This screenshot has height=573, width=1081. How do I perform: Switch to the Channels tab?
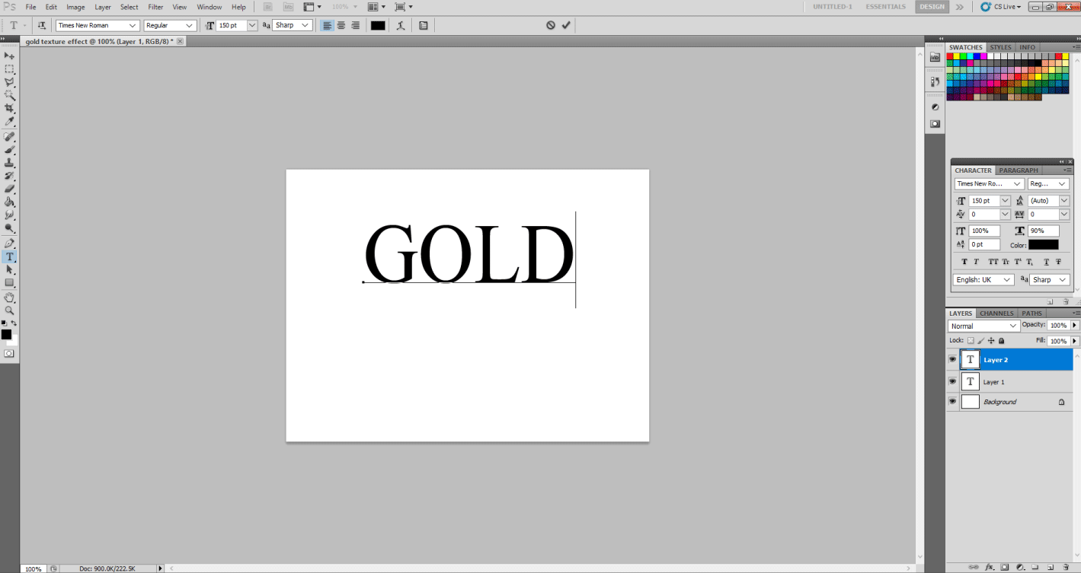[x=996, y=313]
